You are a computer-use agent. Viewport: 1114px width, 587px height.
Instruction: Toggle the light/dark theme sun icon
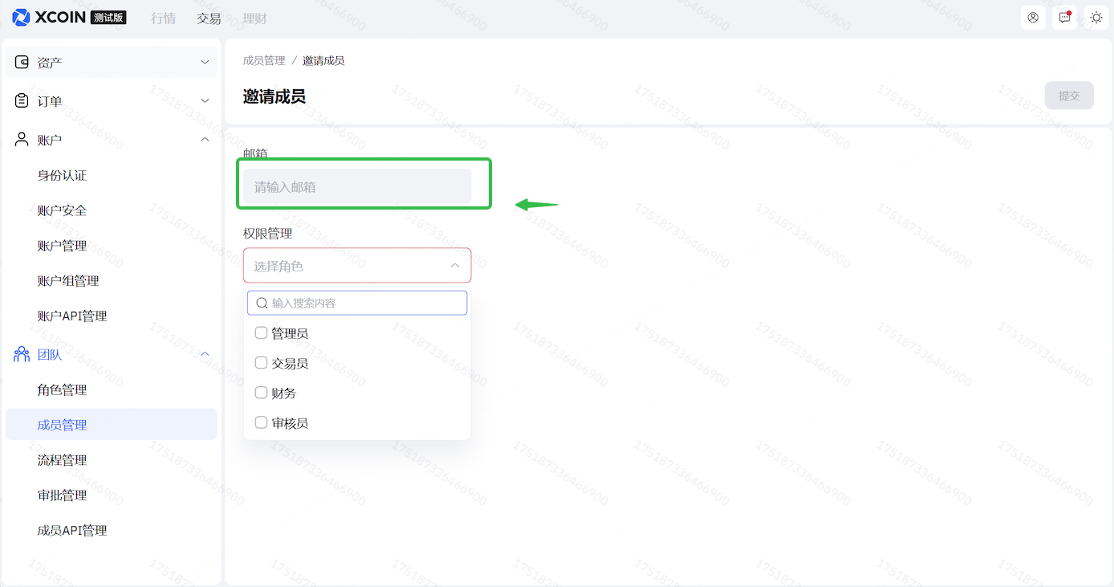pos(1096,18)
